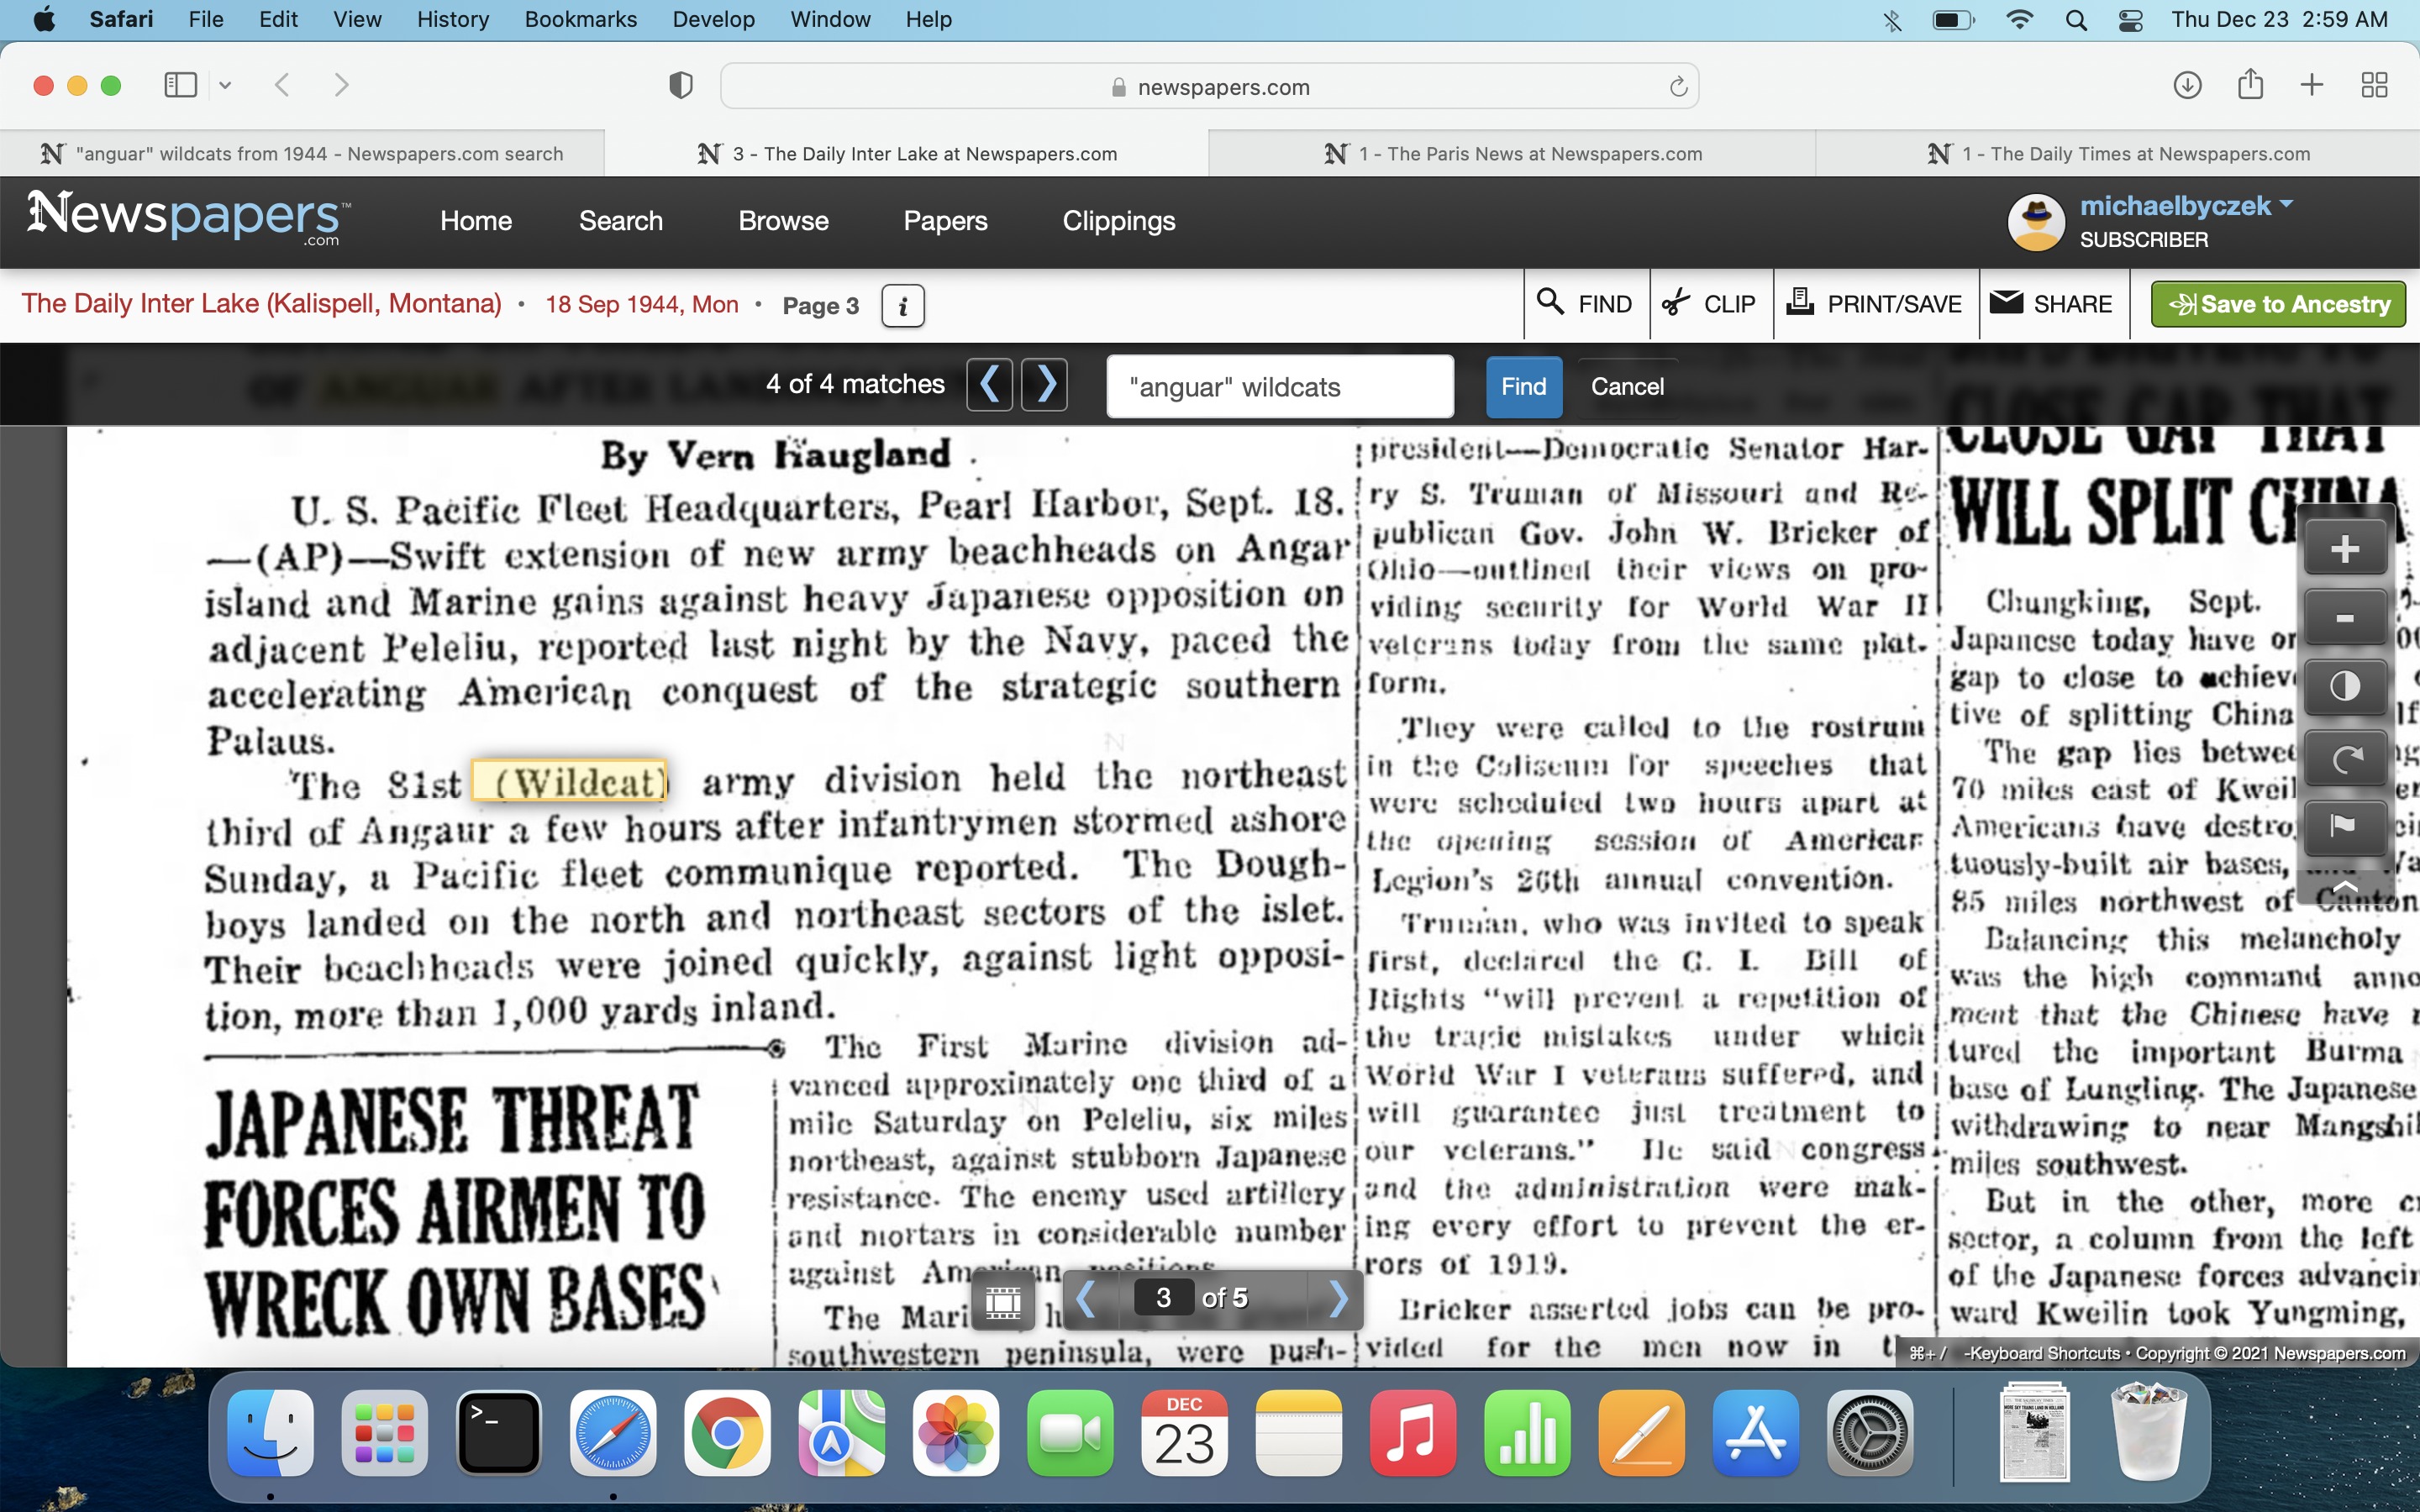Click PRINT/SAVE in the viewer toolbar
The height and width of the screenshot is (1512, 2420).
coord(1875,304)
